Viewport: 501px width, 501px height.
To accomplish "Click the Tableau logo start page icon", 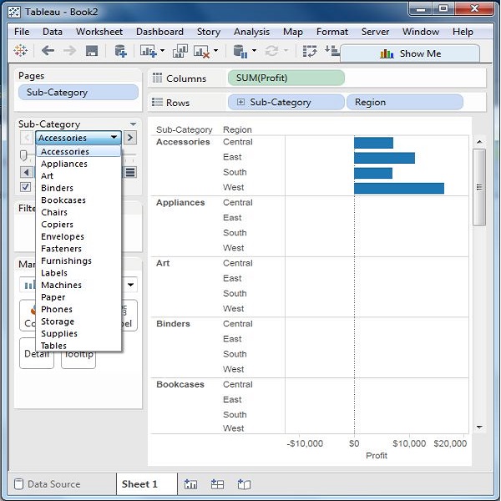I will 21,52.
